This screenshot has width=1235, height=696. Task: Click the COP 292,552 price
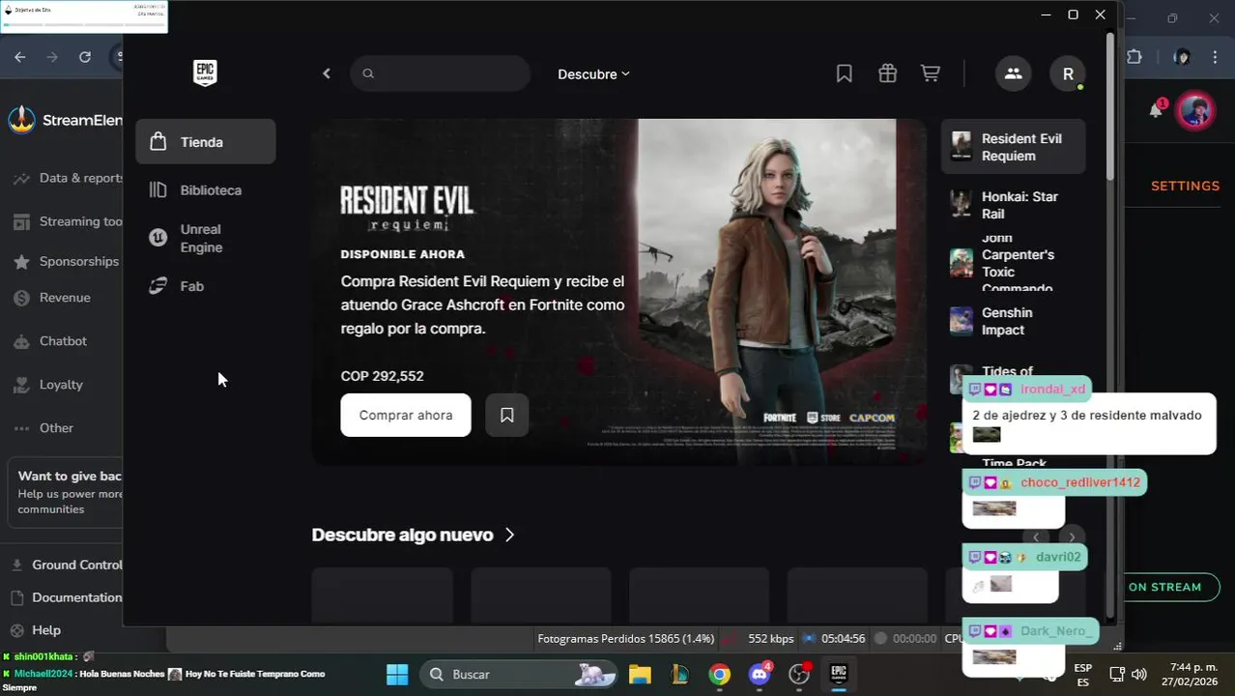coord(382,376)
